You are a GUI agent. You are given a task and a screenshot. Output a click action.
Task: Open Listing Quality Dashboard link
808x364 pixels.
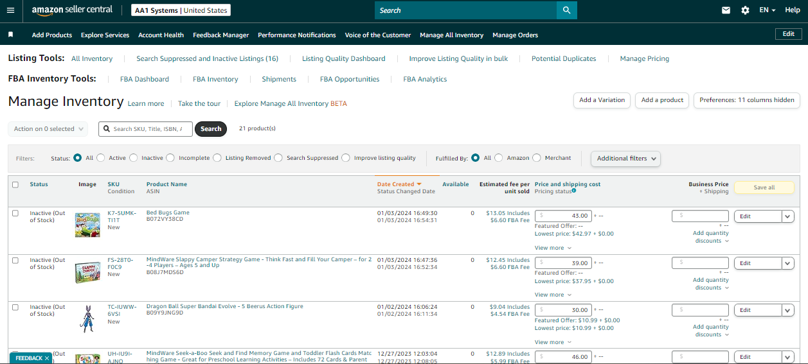344,58
